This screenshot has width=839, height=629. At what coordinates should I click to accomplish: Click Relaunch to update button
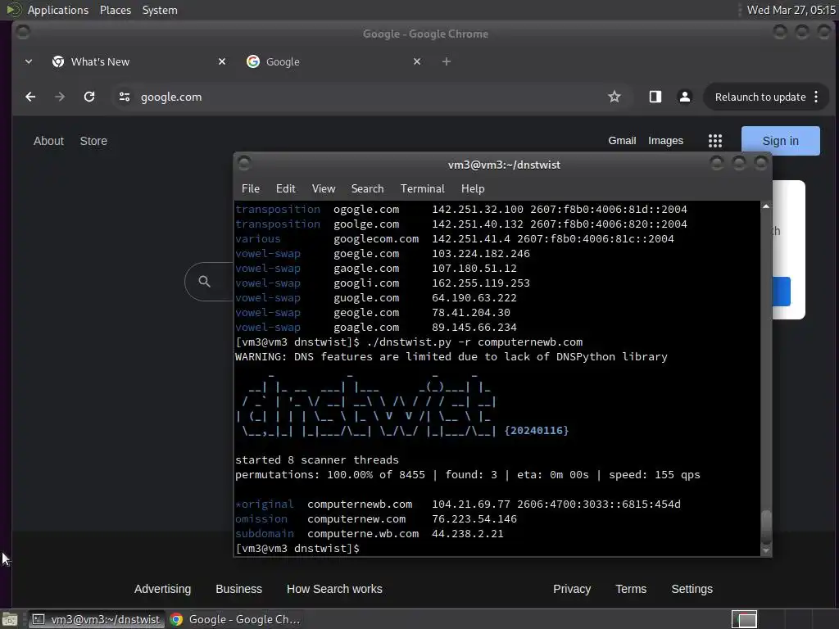[x=760, y=97]
